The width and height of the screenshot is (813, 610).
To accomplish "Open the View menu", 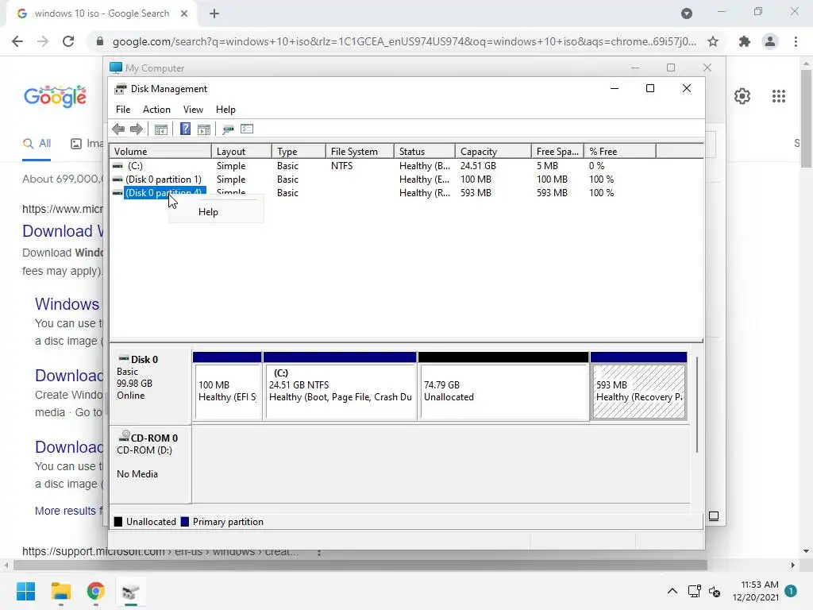I will (193, 110).
